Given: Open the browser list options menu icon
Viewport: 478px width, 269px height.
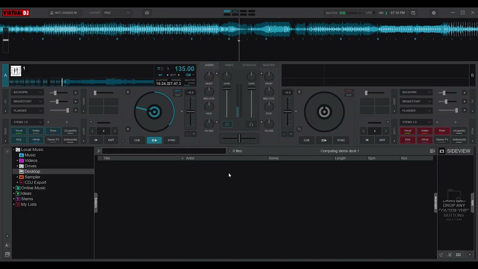Looking at the screenshot, I should (432, 151).
